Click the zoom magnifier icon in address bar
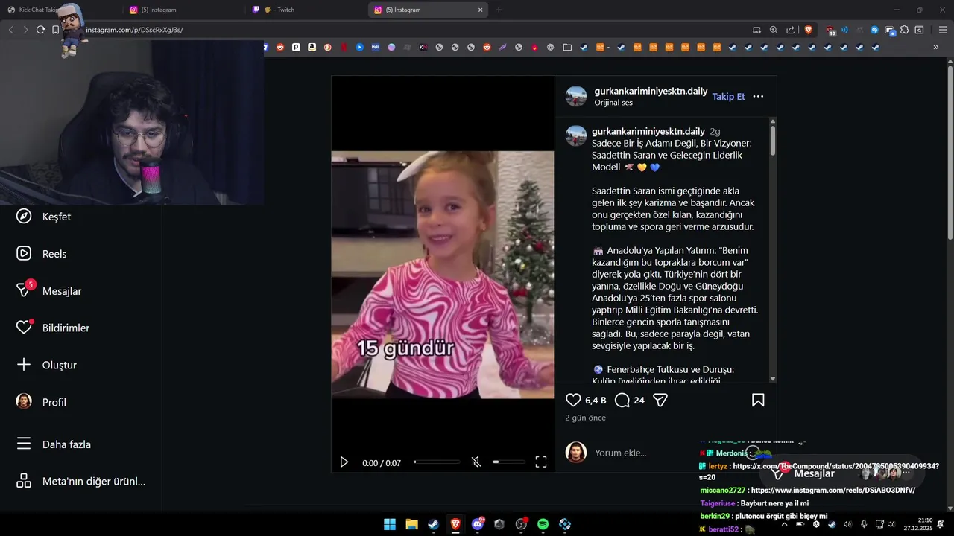Image resolution: width=954 pixels, height=536 pixels. (x=774, y=30)
